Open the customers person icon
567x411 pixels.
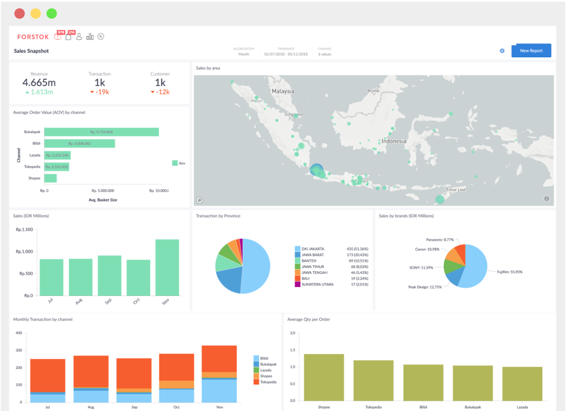[79, 37]
